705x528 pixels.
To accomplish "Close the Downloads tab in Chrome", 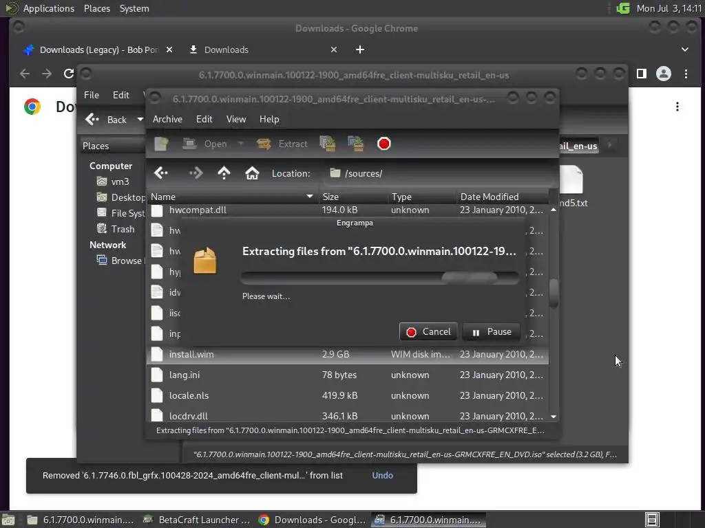I will pyautogui.click(x=334, y=49).
